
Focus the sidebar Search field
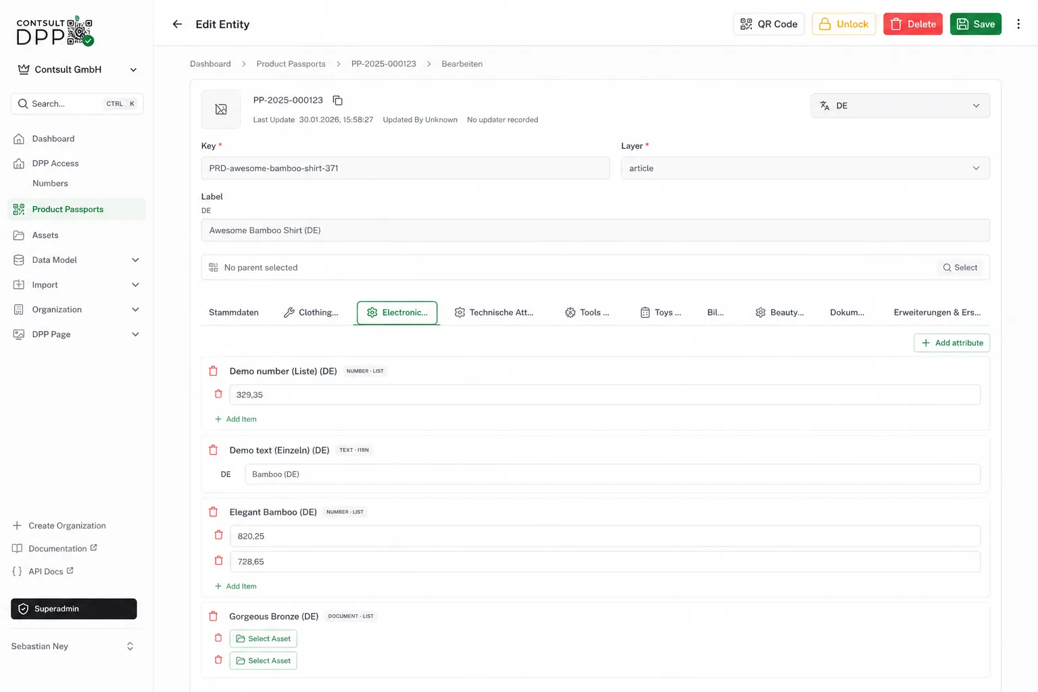(77, 104)
